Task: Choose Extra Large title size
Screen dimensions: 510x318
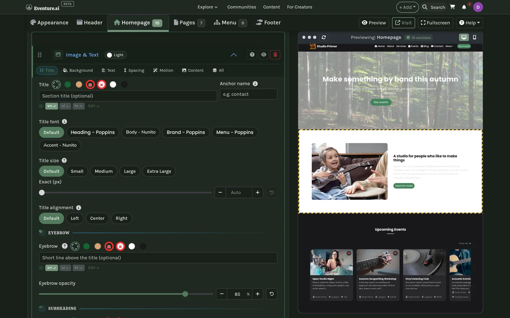Action: (159, 171)
